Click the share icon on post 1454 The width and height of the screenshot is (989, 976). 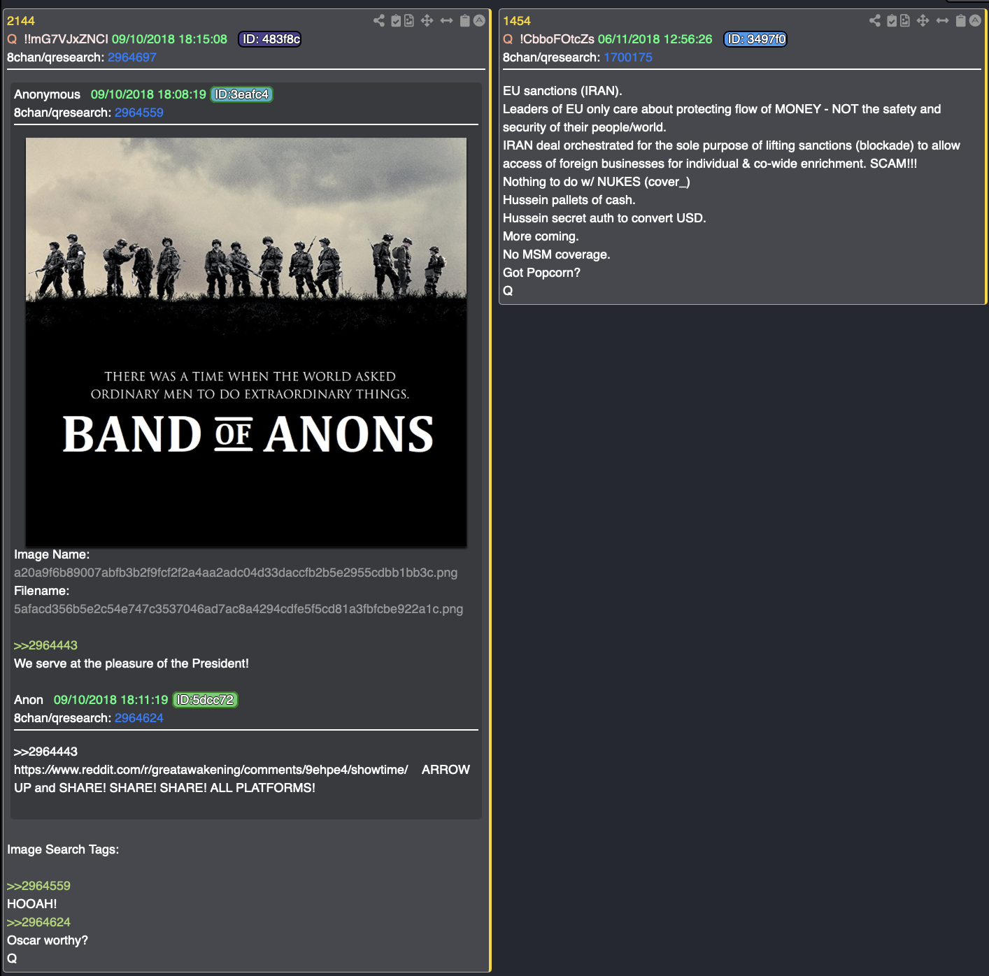(x=875, y=21)
